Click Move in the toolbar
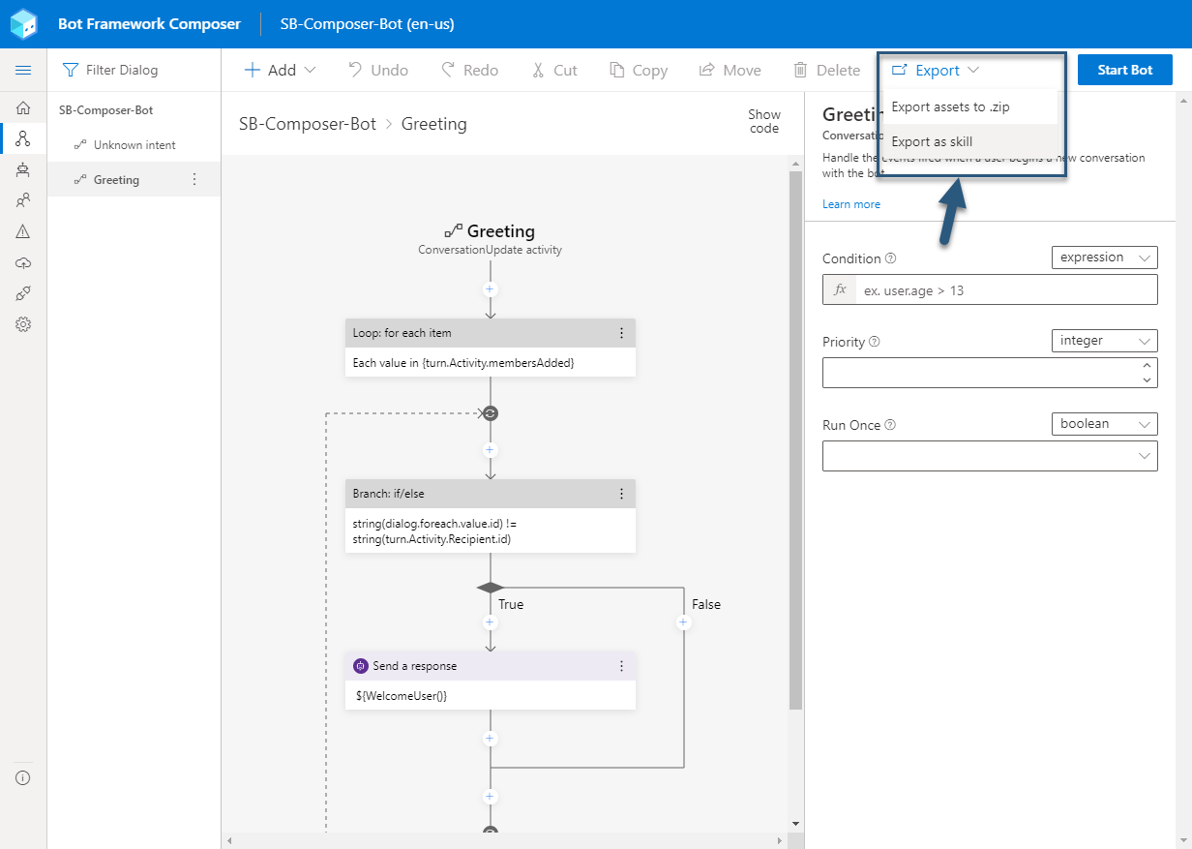Screen dimensions: 1192x849 (x=730, y=70)
